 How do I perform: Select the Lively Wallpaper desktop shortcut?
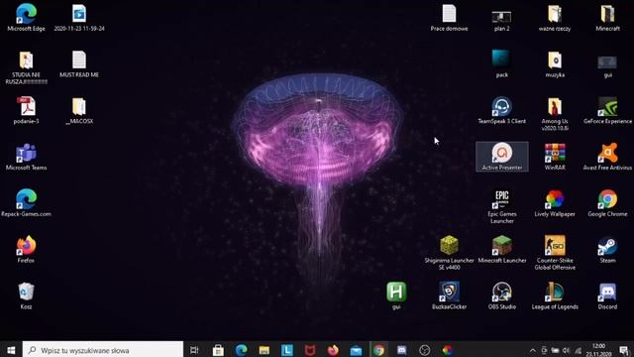pos(555,202)
